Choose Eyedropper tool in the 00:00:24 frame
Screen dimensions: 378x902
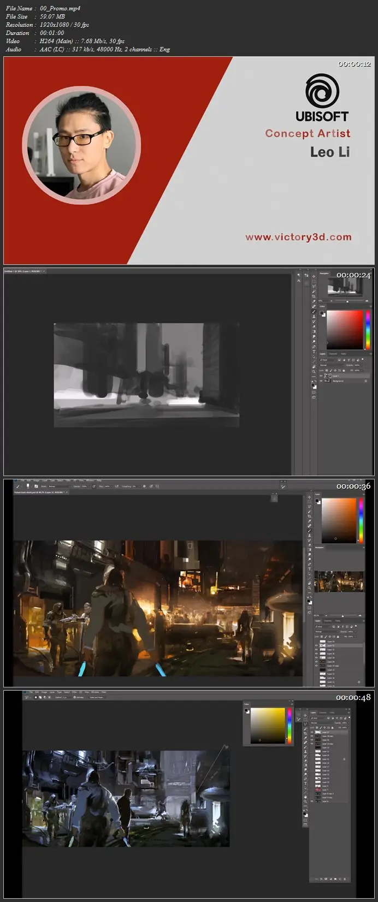click(x=314, y=301)
